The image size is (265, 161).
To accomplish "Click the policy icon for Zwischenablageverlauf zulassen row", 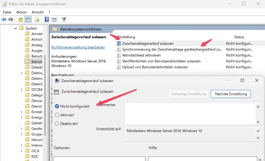I will (119, 43).
